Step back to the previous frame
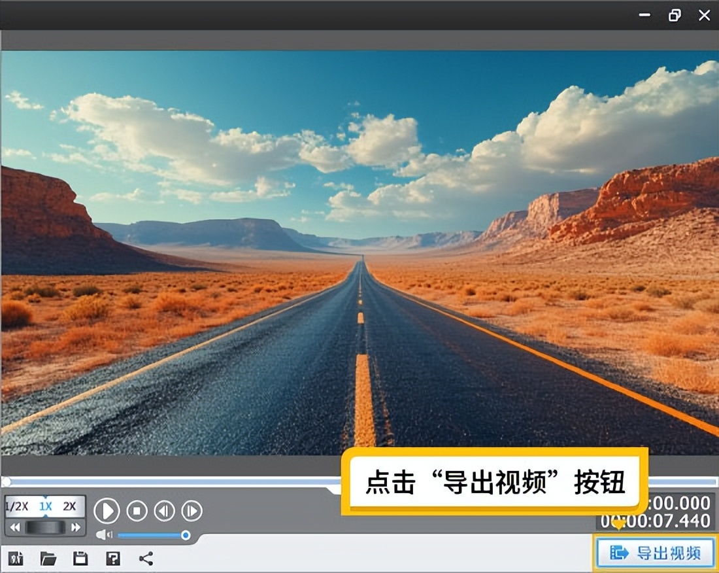719x573 pixels. click(x=164, y=511)
